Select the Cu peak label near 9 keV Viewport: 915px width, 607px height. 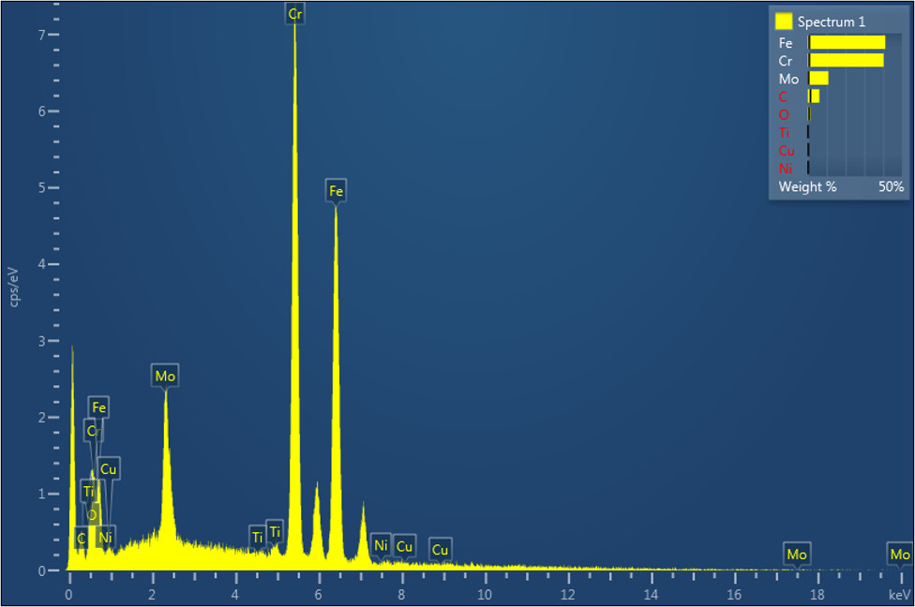coord(440,549)
